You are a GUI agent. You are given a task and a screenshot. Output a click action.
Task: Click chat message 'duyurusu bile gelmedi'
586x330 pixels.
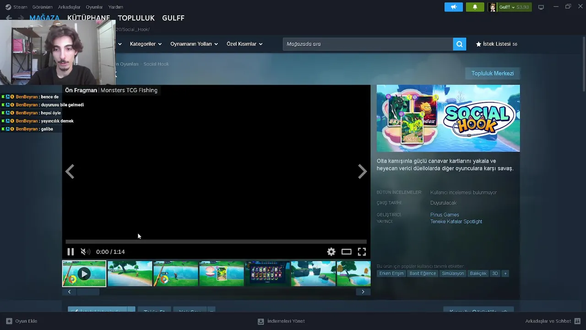pyautogui.click(x=62, y=105)
